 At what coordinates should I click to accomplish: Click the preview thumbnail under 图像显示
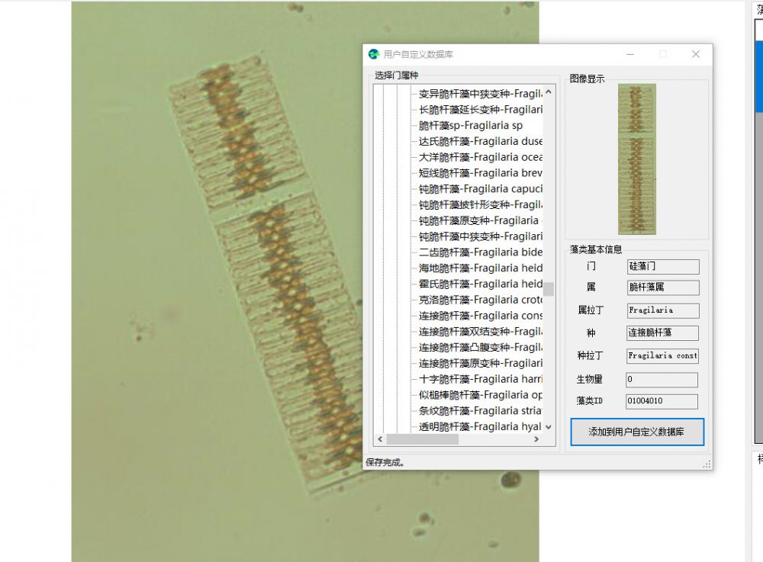636,159
